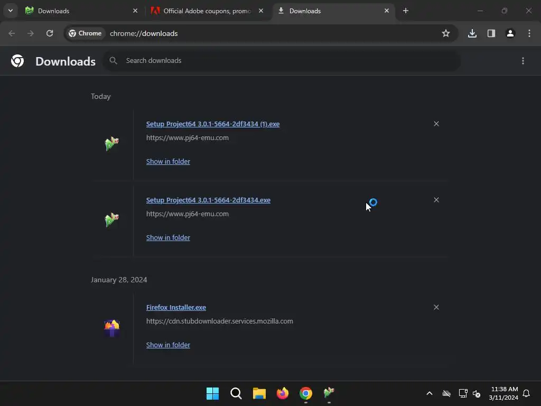The height and width of the screenshot is (406, 541).
Task: Open the profile avatar menu
Action: pyautogui.click(x=510, y=33)
